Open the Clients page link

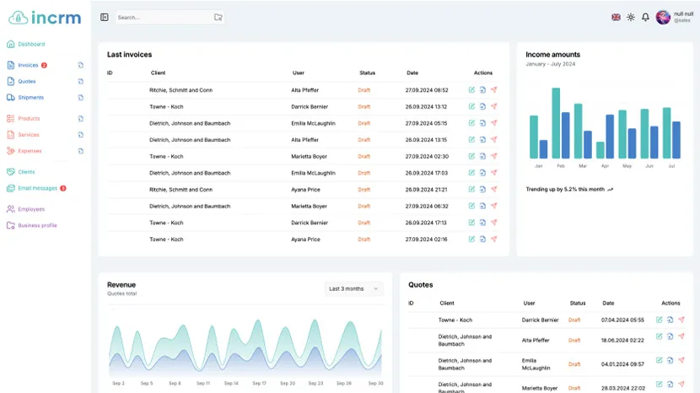pyautogui.click(x=26, y=172)
